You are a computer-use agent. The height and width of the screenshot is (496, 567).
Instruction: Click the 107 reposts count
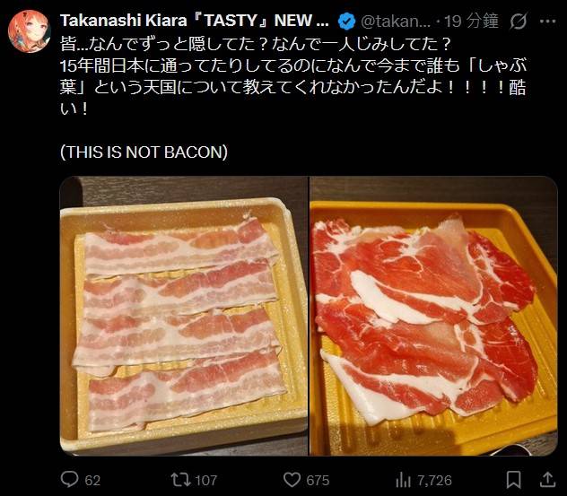tap(206, 480)
